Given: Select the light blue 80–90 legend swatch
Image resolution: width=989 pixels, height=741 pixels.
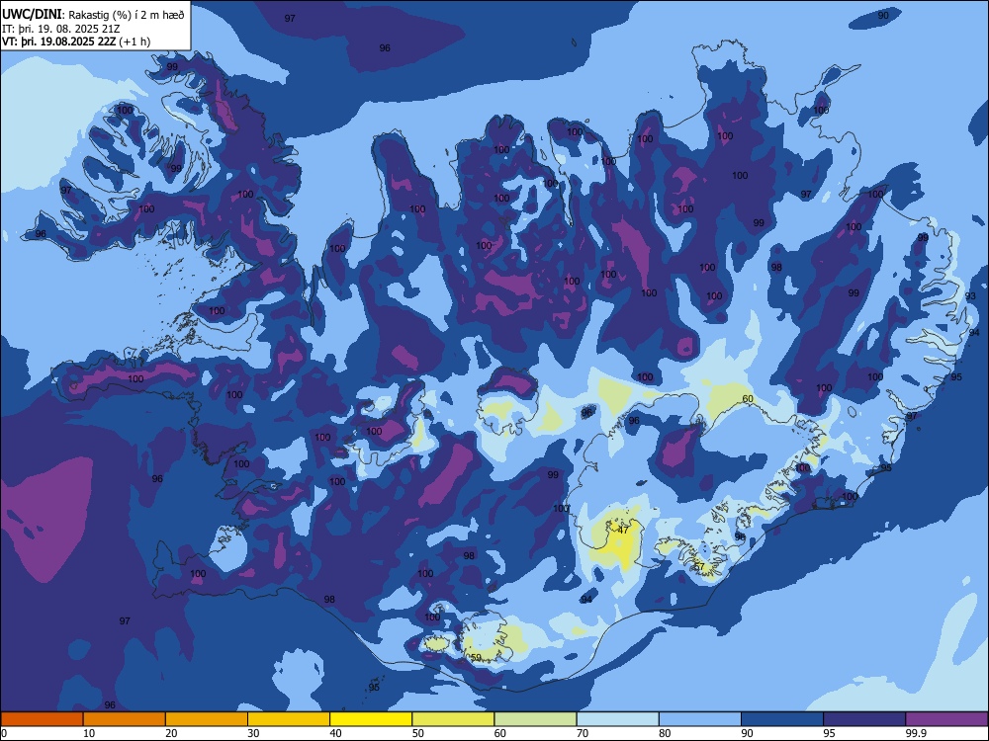Looking at the screenshot, I should pos(700,719).
